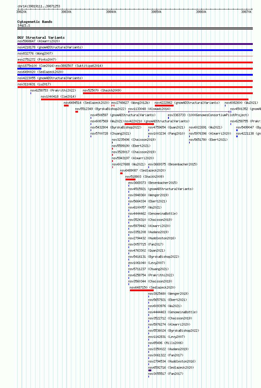Screen dimensions: 261x388
Task: Click the Cytogenetic Bands track title
Action: (x=35, y=22)
